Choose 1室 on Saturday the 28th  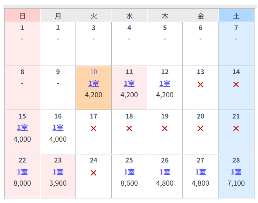(x=236, y=172)
